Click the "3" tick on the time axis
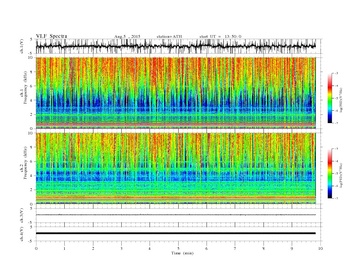The width and height of the screenshot is (361, 279). click(121, 248)
